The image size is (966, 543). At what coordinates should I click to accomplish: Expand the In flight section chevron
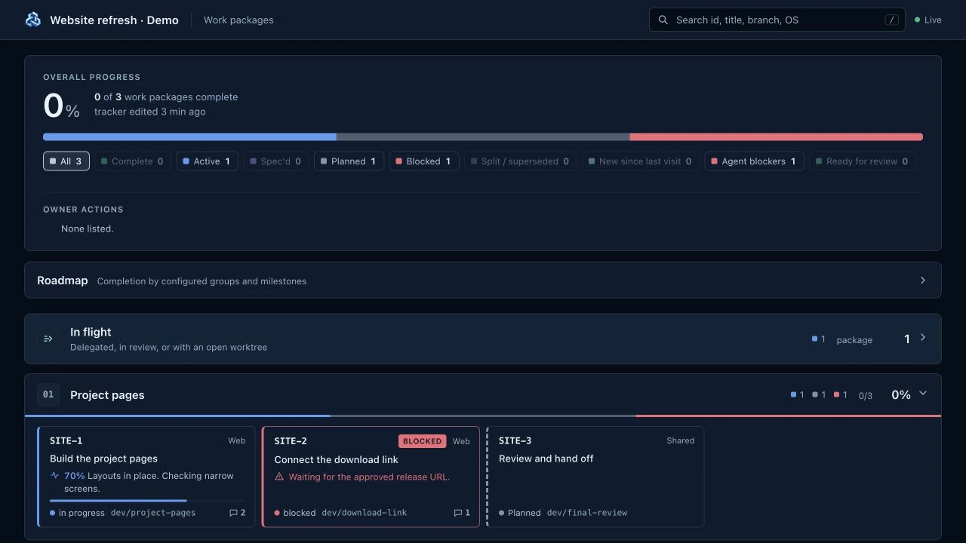click(923, 338)
